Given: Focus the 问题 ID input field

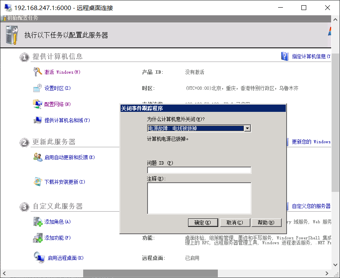Looking at the screenshot, I should pos(199,170).
